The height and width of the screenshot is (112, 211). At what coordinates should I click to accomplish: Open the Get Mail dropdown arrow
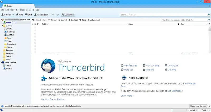click(13, 15)
